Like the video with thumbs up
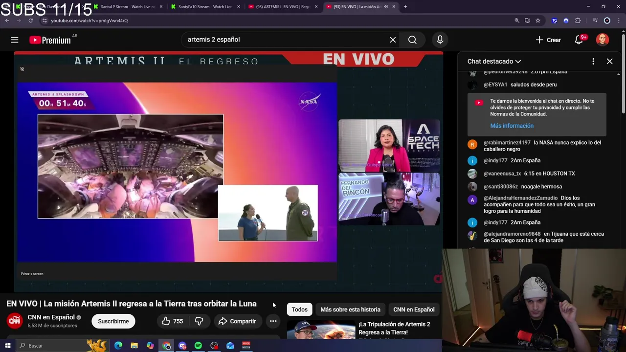 pos(172,321)
